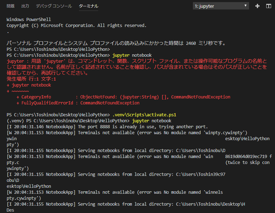275x213 pixels.
Task: Click the '発生場所 行:1 文字:1' error line
Action: click(x=31, y=79)
